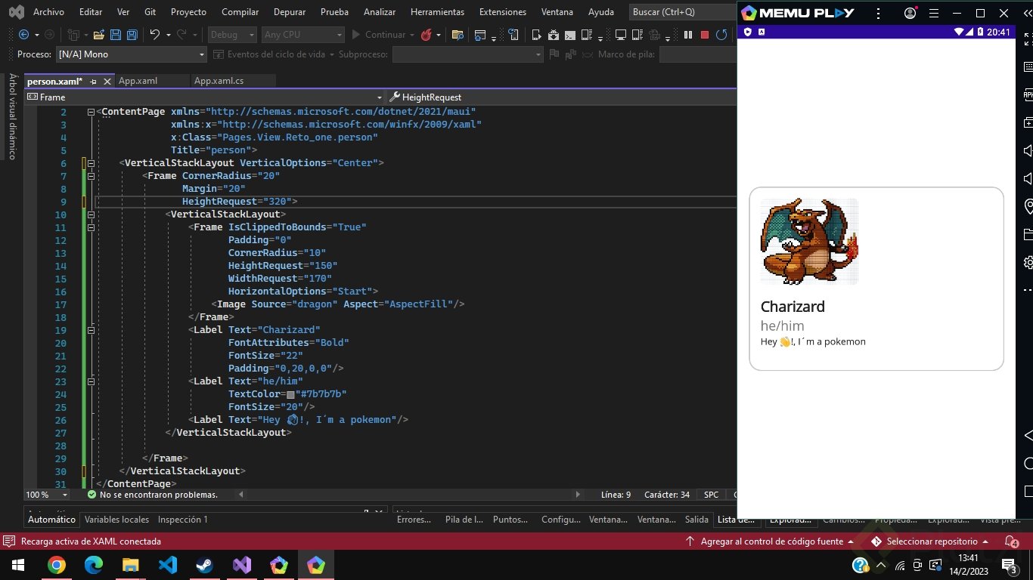
Task: Pause execution with the Pause icon
Action: click(688, 34)
